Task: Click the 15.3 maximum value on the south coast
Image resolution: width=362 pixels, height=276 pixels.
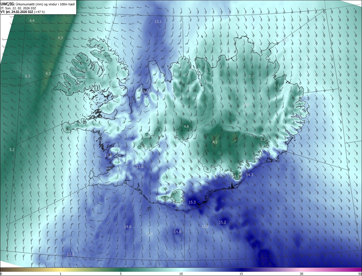Action: pyautogui.click(x=192, y=202)
